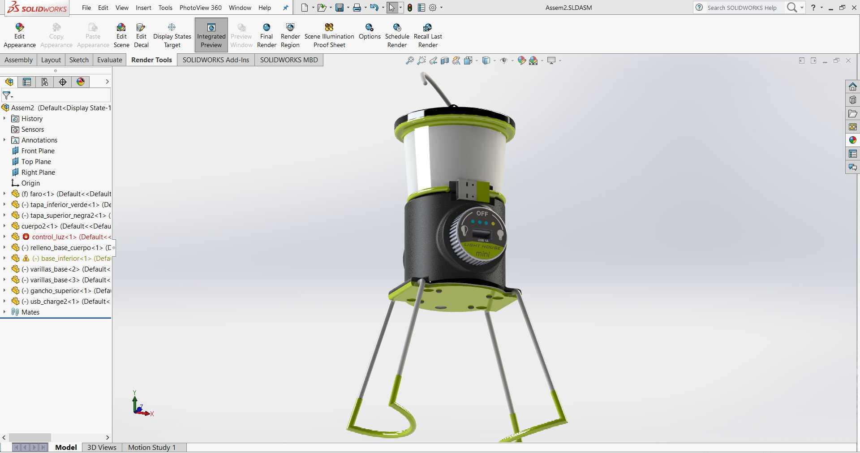Switch to the Evaluate tab
Viewport: 860px width, 453px height.
click(x=110, y=60)
